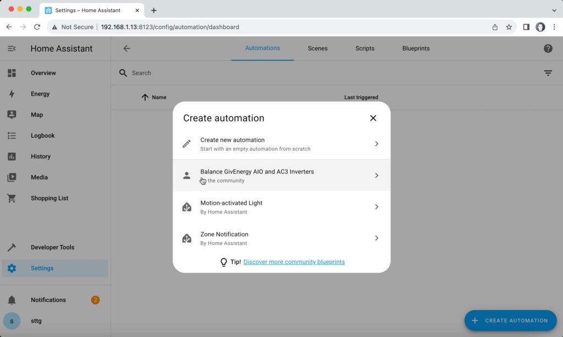This screenshot has width=563, height=337.
Task: Click the community person icon
Action: coord(187,176)
